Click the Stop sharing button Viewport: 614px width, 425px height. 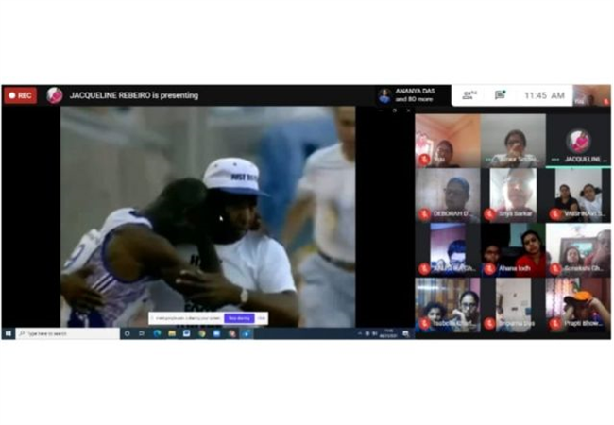239,318
